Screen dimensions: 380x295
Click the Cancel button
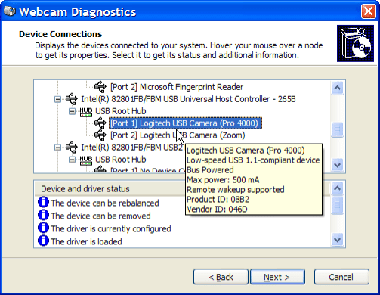click(x=341, y=277)
